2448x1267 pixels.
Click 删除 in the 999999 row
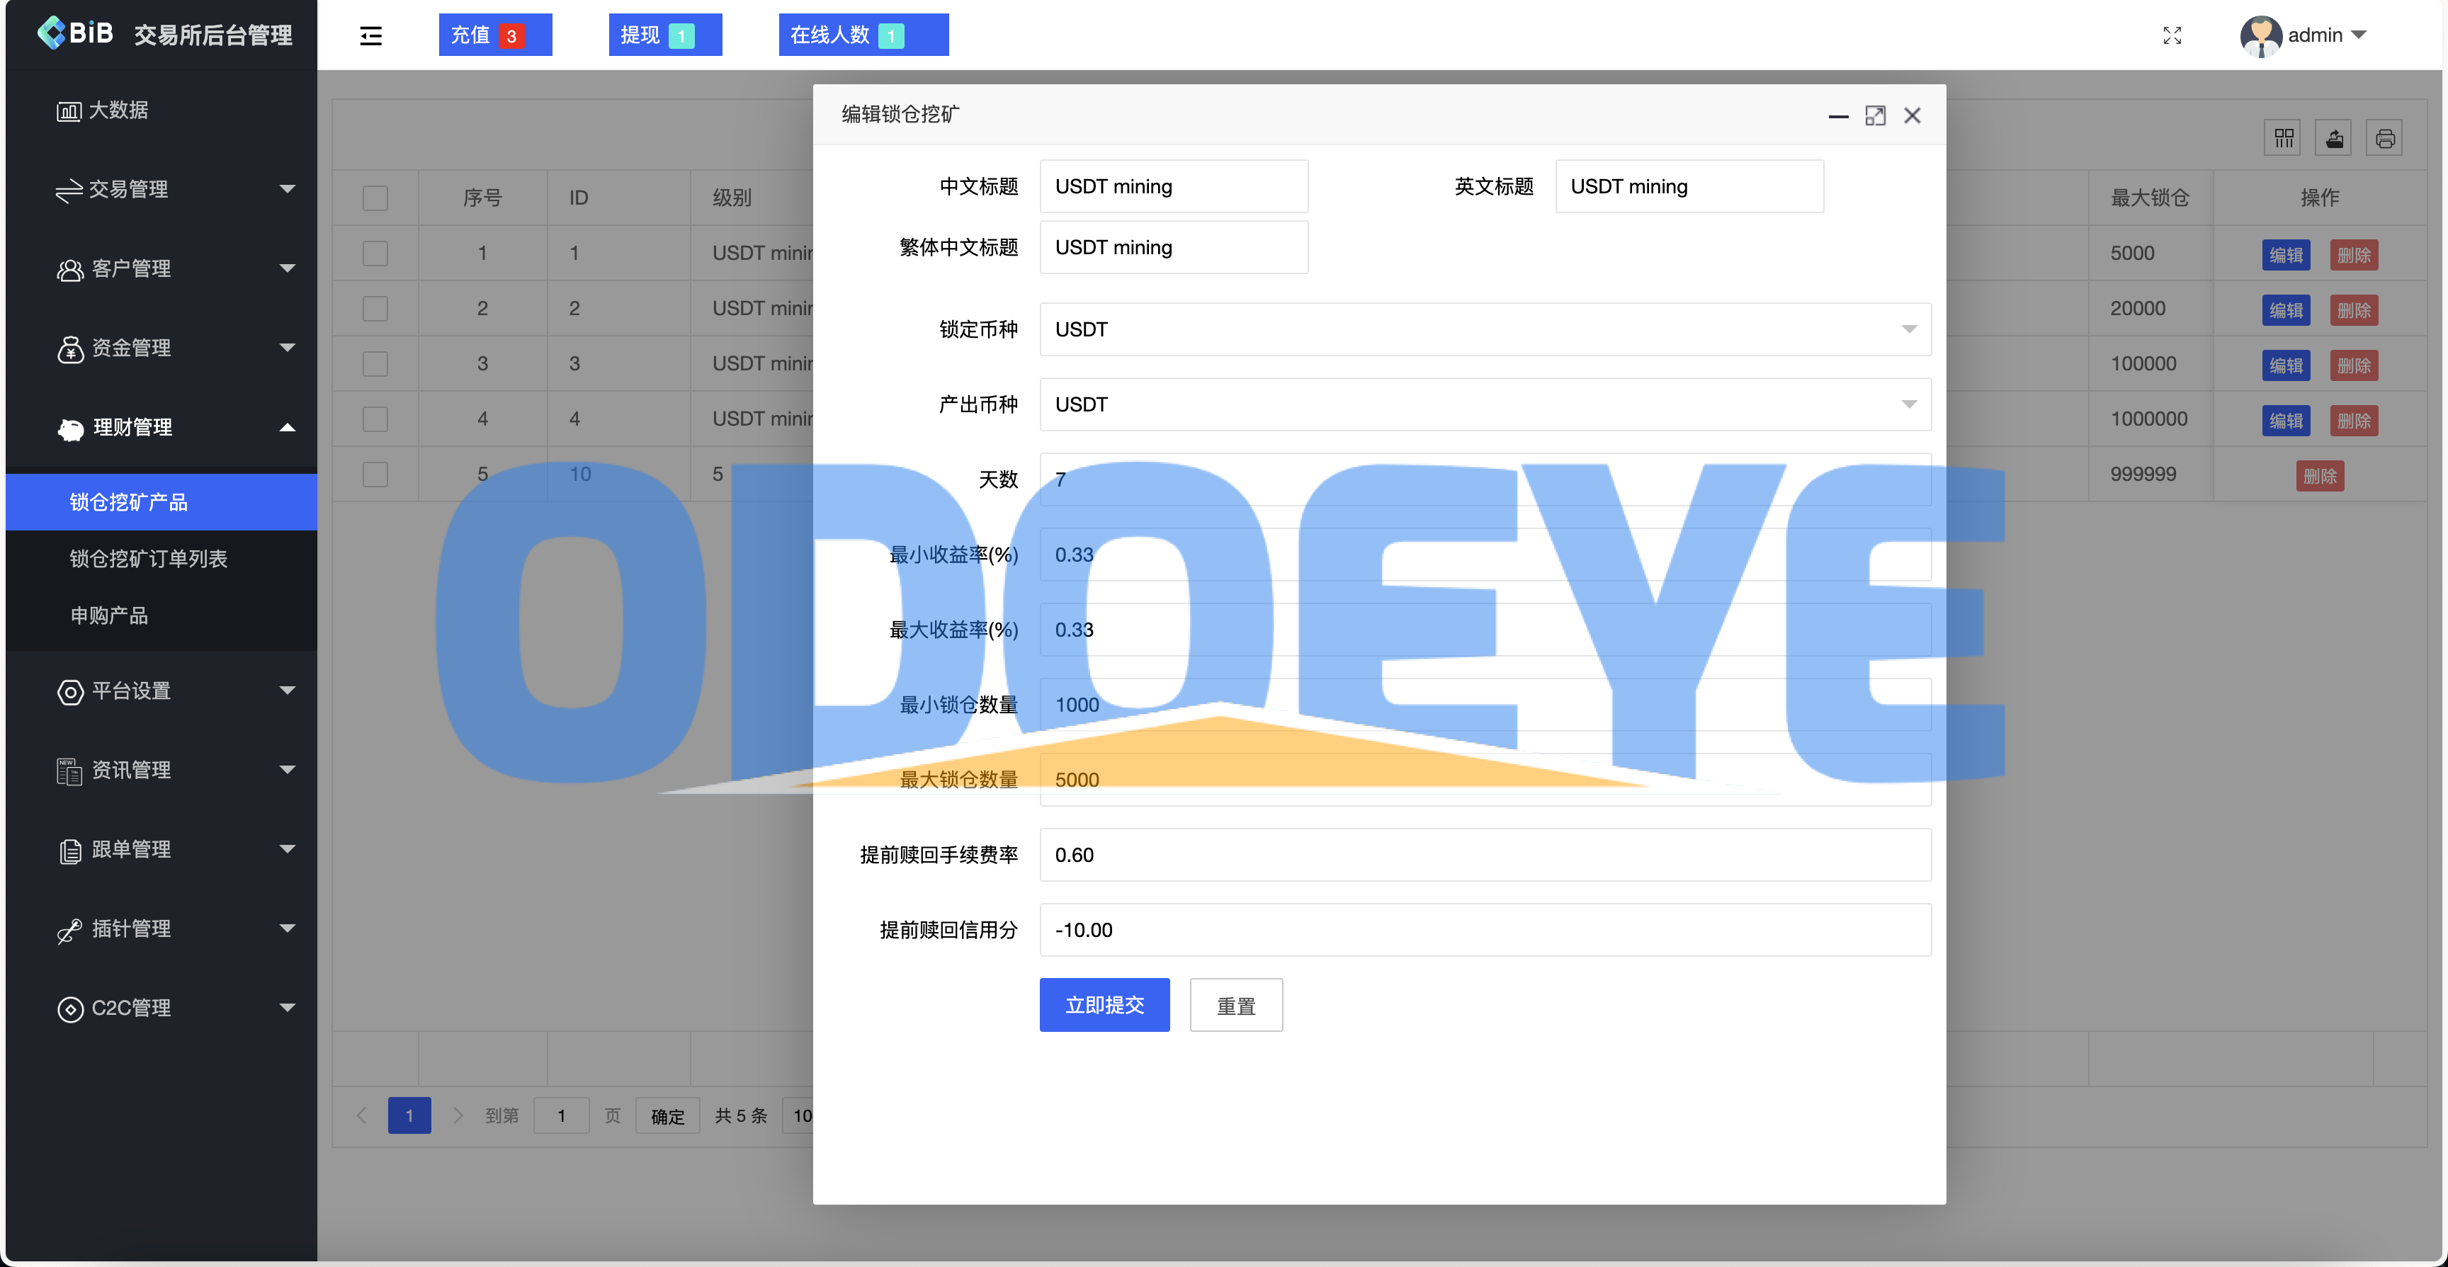pyautogui.click(x=2320, y=475)
